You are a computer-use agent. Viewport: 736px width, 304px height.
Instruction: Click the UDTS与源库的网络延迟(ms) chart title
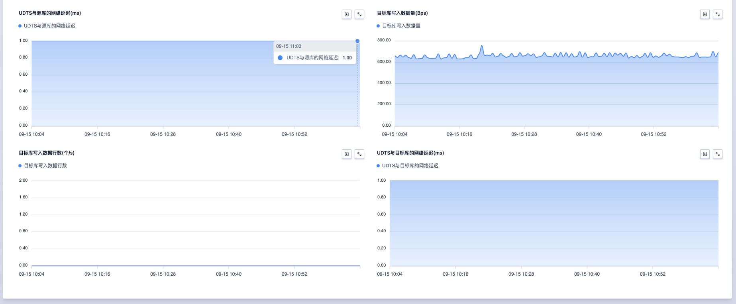[x=50, y=13]
